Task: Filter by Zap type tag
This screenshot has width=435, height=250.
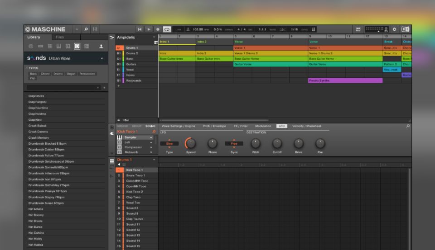Action: click(x=33, y=78)
